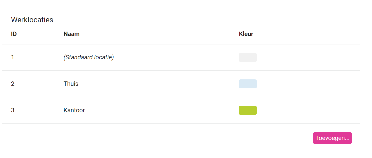The width and height of the screenshot is (372, 158).
Task: Select the Thuis location name
Action: 71,84
